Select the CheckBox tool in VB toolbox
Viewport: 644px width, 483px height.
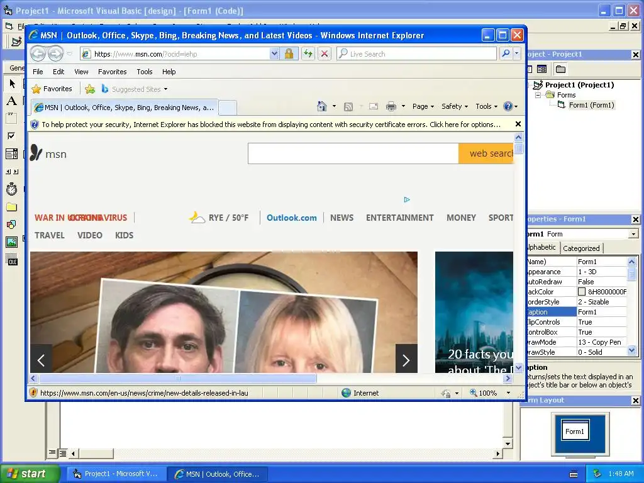coord(11,136)
